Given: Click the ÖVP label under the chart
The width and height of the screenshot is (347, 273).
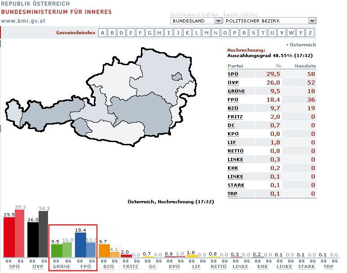Looking at the screenshot, I should tap(38, 267).
